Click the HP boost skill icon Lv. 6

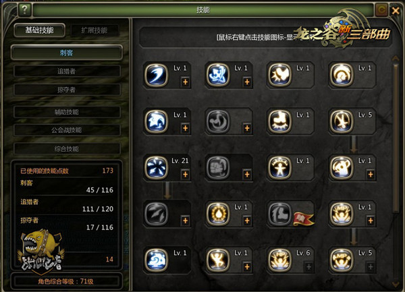tap(279, 260)
